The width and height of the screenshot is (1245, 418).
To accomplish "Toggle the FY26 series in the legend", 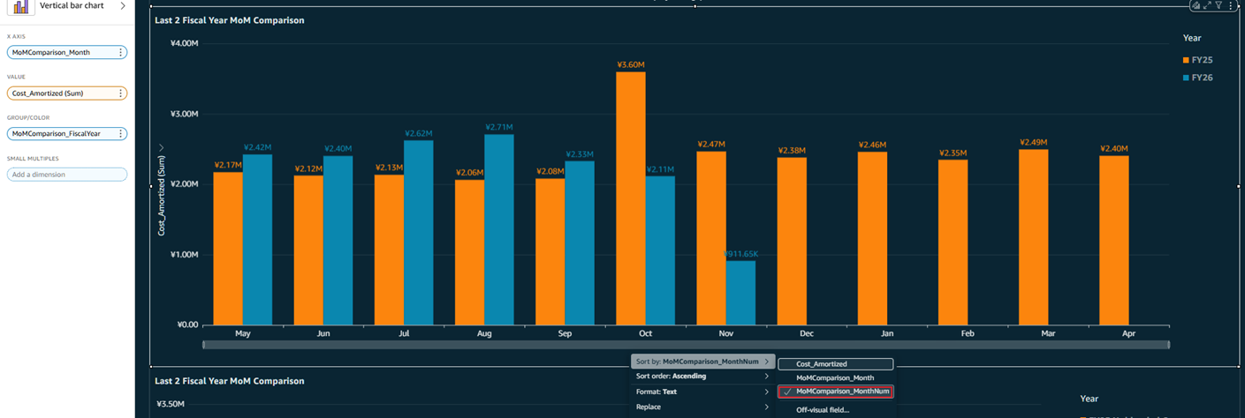I will [1201, 78].
